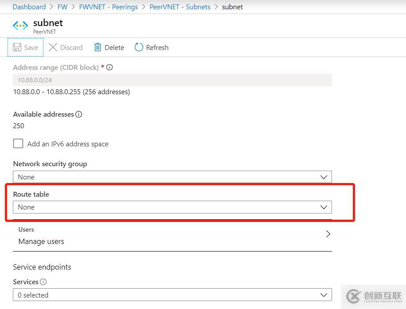Viewport: 406px width, 309px height.
Task: Click the Refresh button label
Action: [157, 47]
